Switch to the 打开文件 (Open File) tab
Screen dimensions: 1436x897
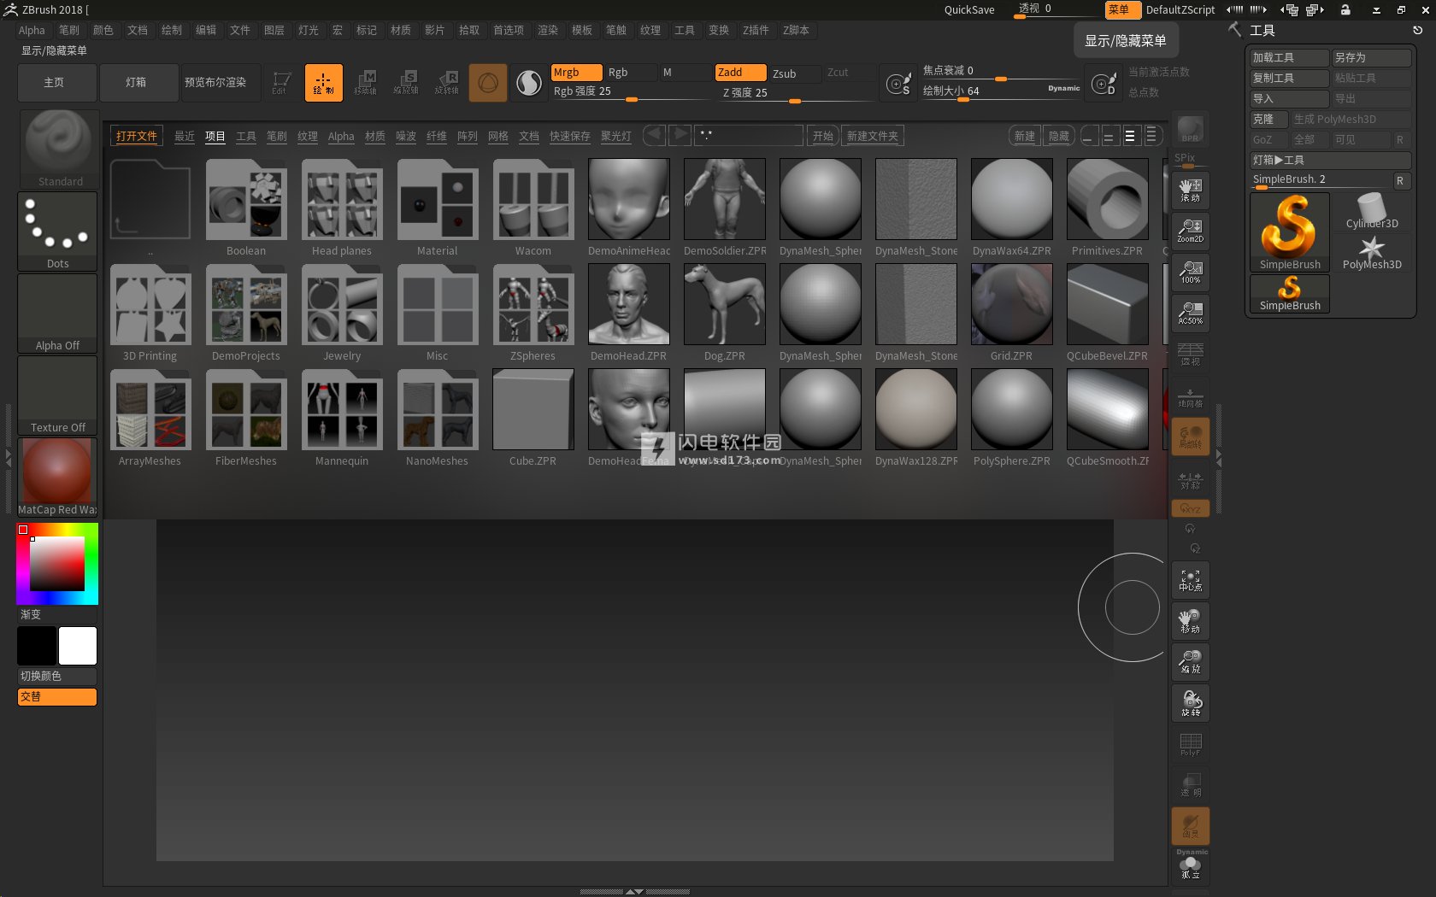click(x=137, y=136)
